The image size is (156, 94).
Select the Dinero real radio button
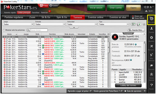(133, 16)
